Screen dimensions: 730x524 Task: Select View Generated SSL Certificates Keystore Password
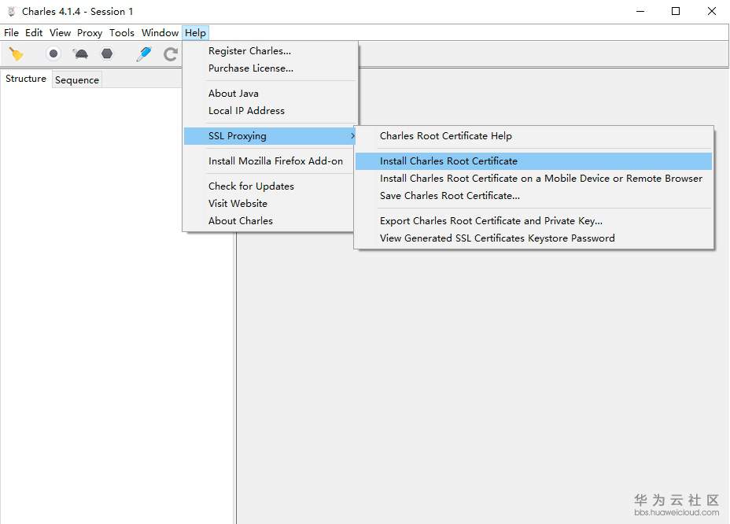click(x=533, y=238)
